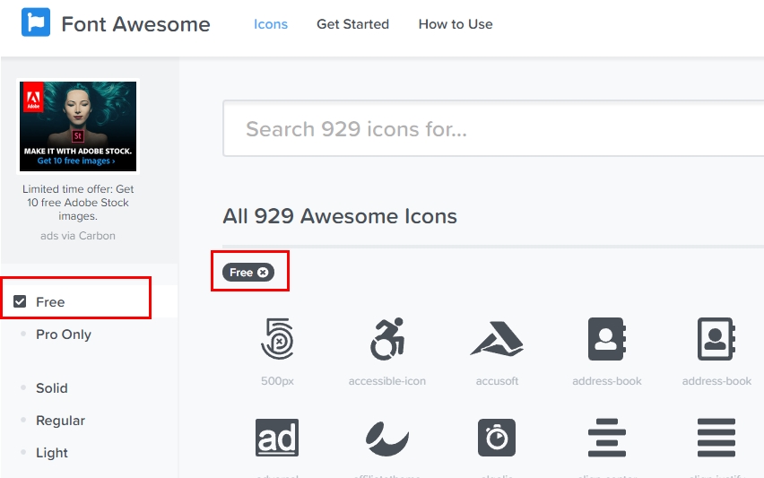Screen dimensions: 764x478
Task: Select the solid filled address-book icon
Action: [x=606, y=339]
